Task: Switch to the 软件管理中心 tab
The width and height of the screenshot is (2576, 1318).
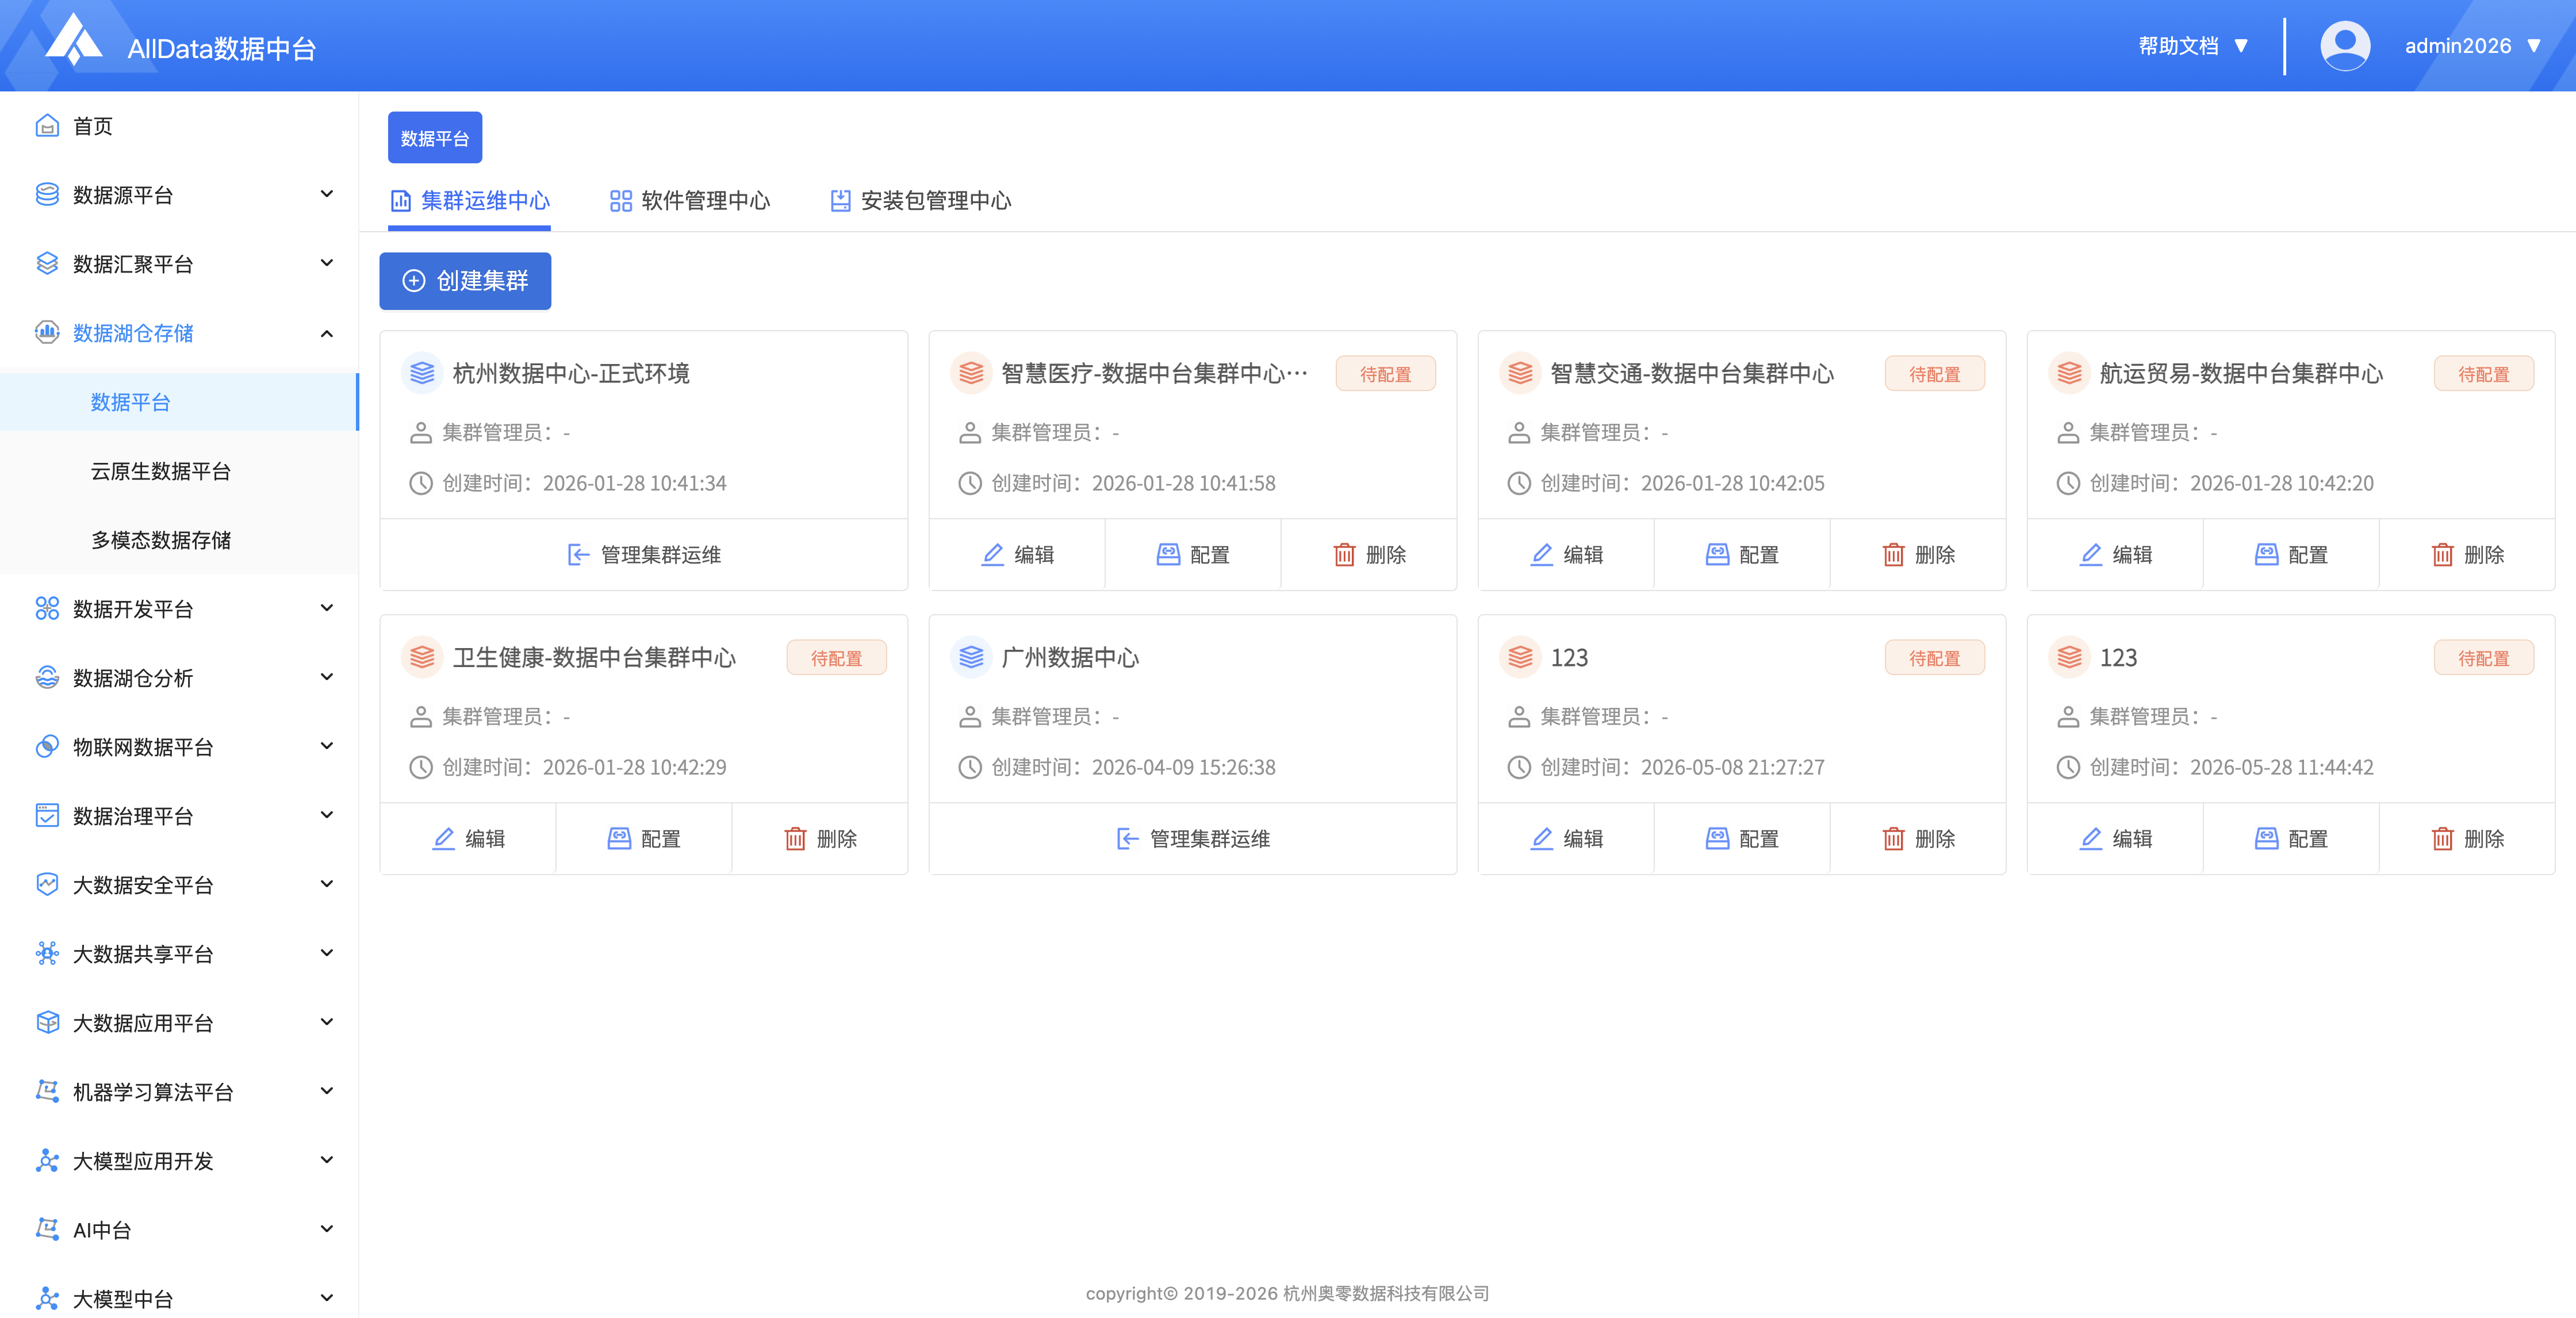Action: click(x=690, y=201)
